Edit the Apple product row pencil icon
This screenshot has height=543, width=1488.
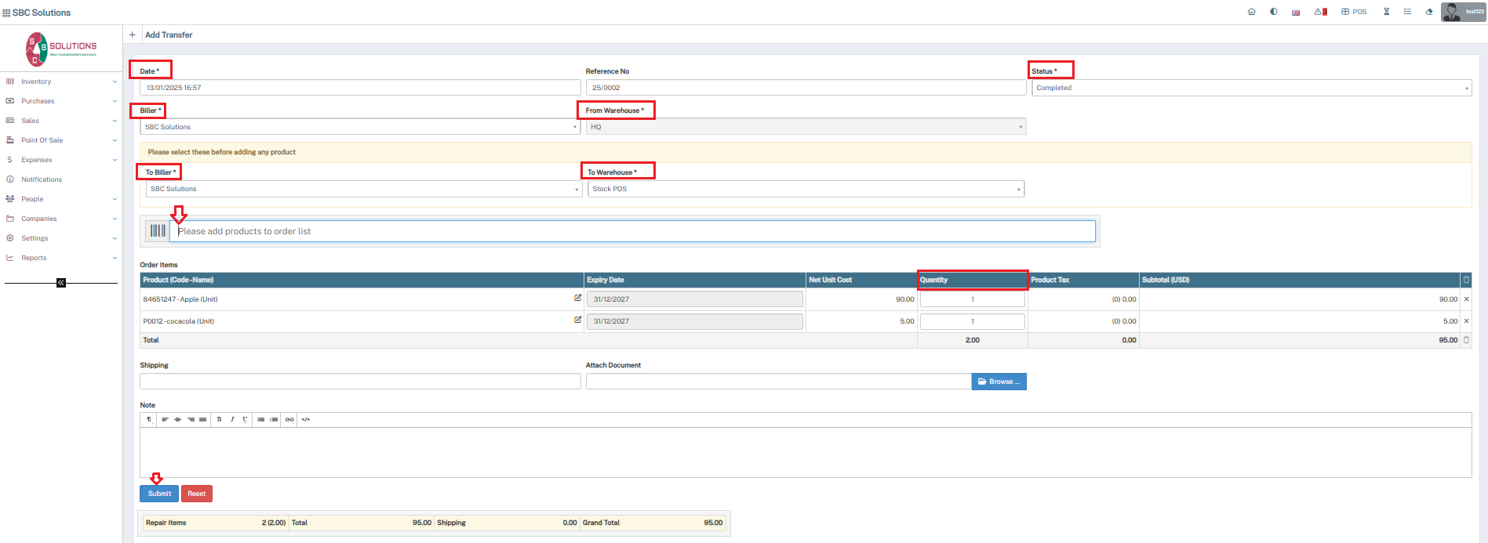point(577,298)
